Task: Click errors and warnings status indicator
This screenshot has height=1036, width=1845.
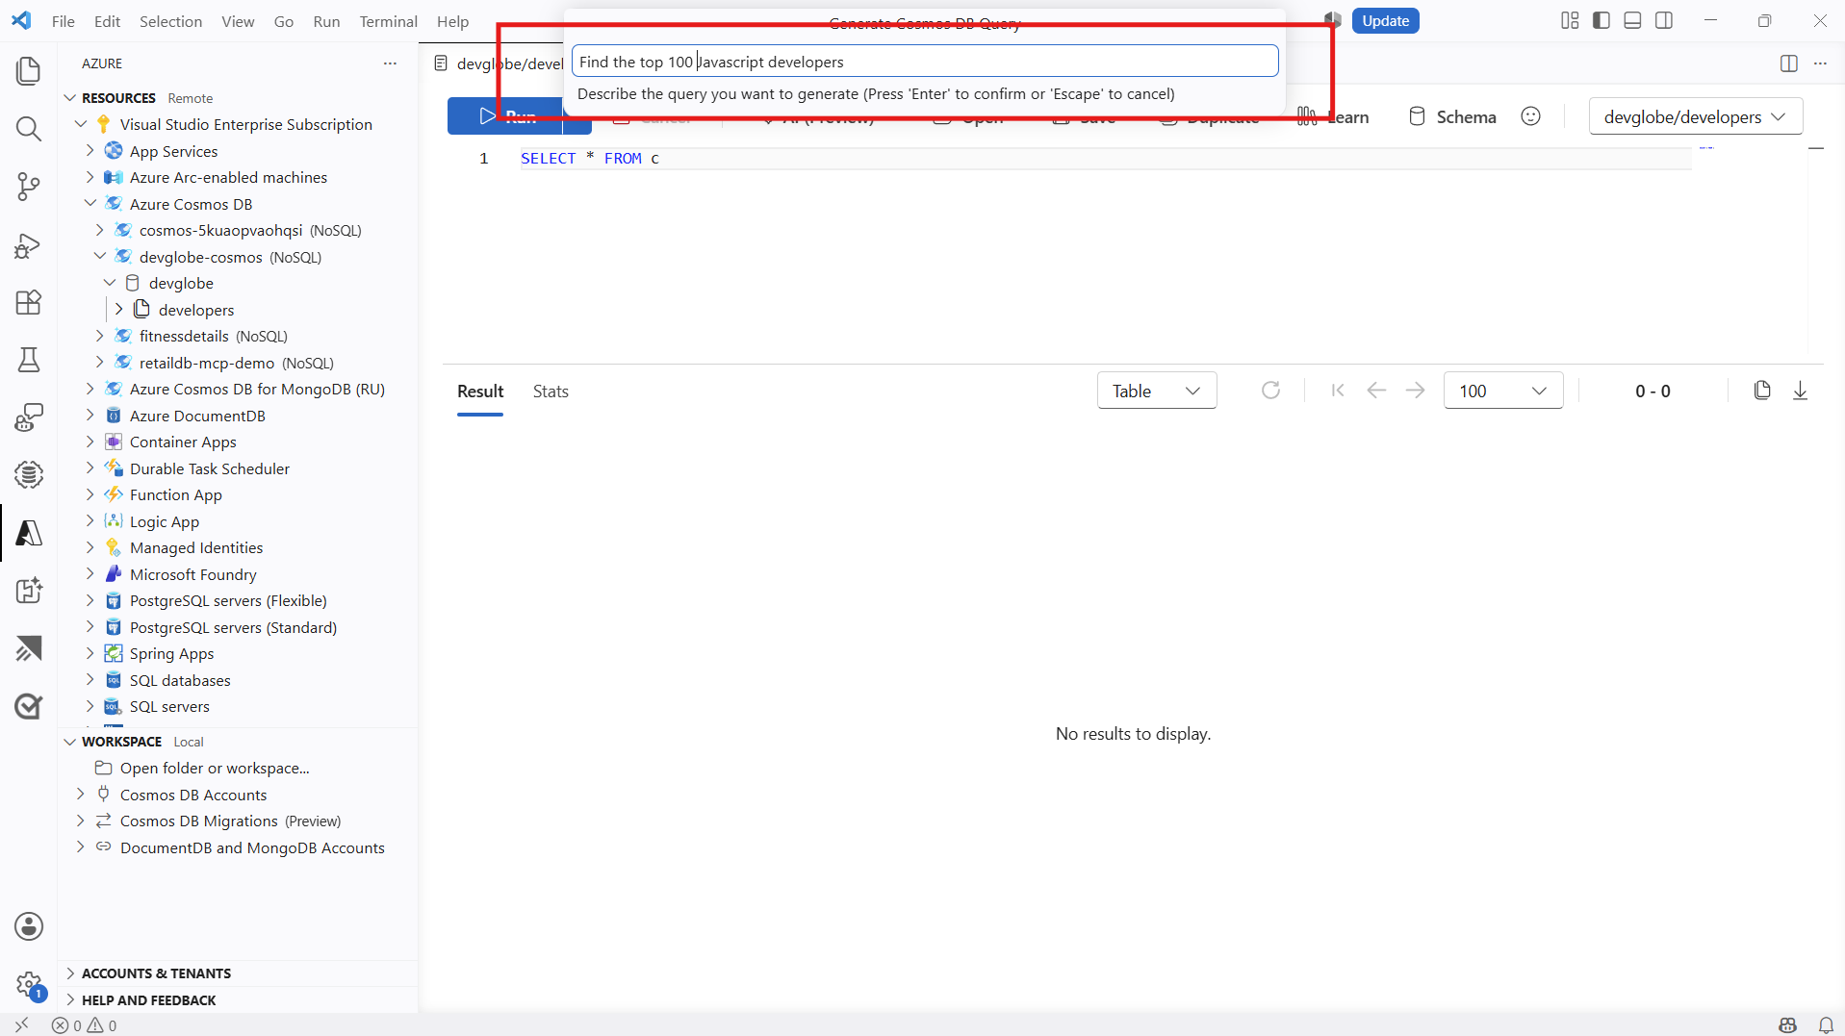Action: [x=85, y=1025]
